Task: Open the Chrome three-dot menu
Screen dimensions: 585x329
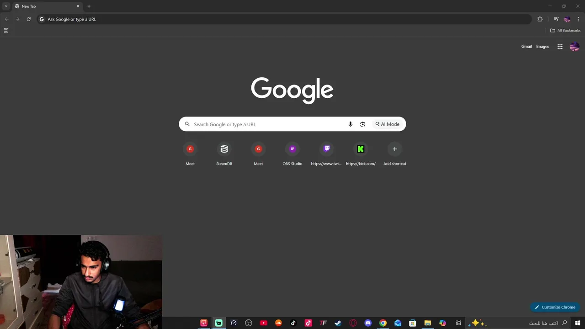Action: click(578, 19)
